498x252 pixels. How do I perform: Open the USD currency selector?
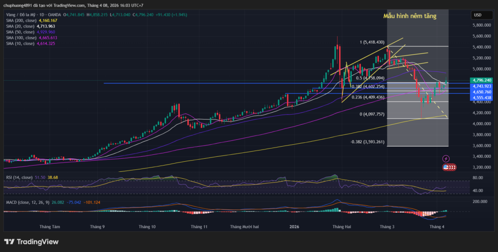click(477, 15)
